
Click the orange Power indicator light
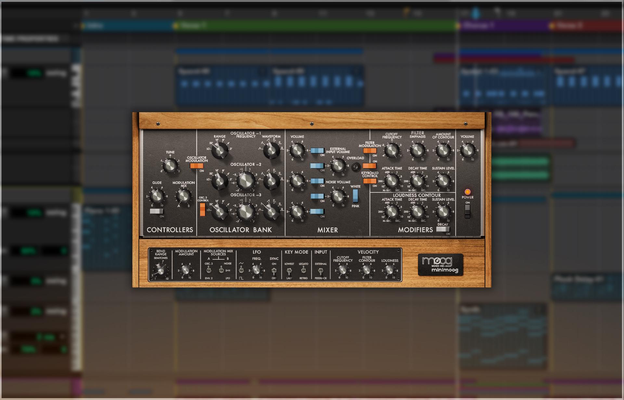pyautogui.click(x=467, y=192)
